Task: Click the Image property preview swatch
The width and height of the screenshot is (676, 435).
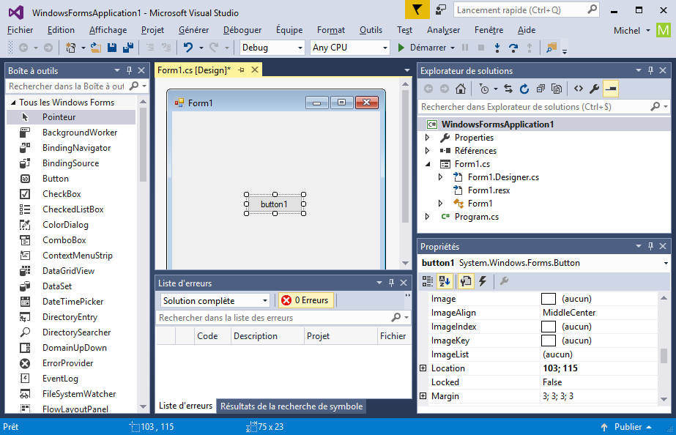Action: click(x=548, y=299)
